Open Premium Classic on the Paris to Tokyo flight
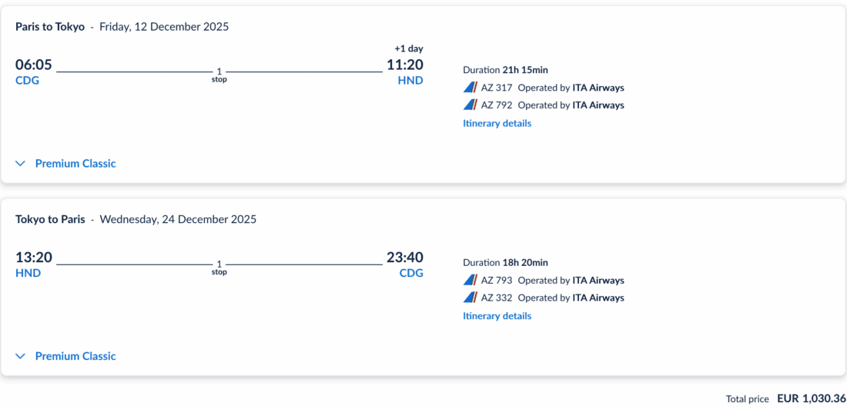 pos(75,164)
